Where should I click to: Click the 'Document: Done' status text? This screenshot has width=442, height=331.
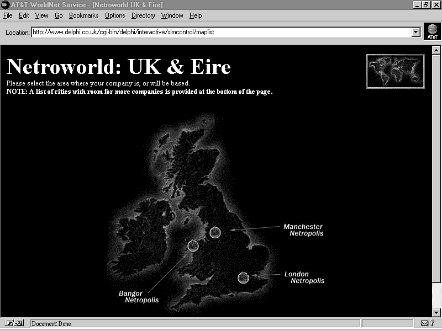[x=51, y=324]
